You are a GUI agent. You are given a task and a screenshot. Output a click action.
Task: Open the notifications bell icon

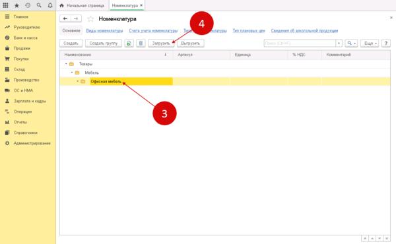coord(50,5)
